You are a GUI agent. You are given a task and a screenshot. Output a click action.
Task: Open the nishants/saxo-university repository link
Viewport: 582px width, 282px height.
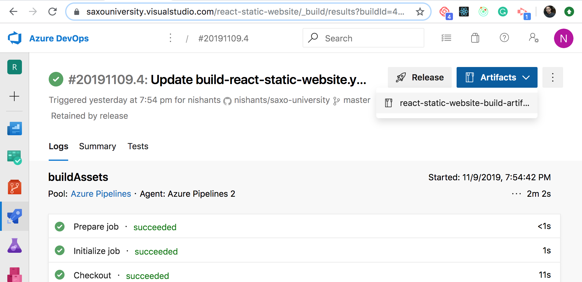point(282,100)
